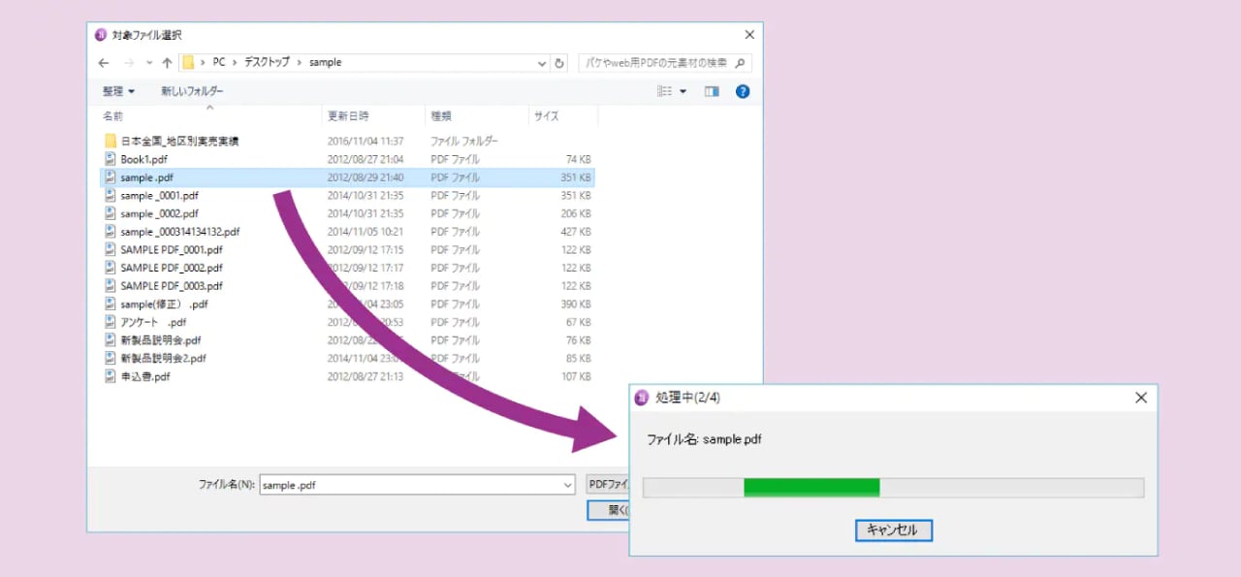
Task: Open view options dropdown arrow
Action: tap(683, 91)
